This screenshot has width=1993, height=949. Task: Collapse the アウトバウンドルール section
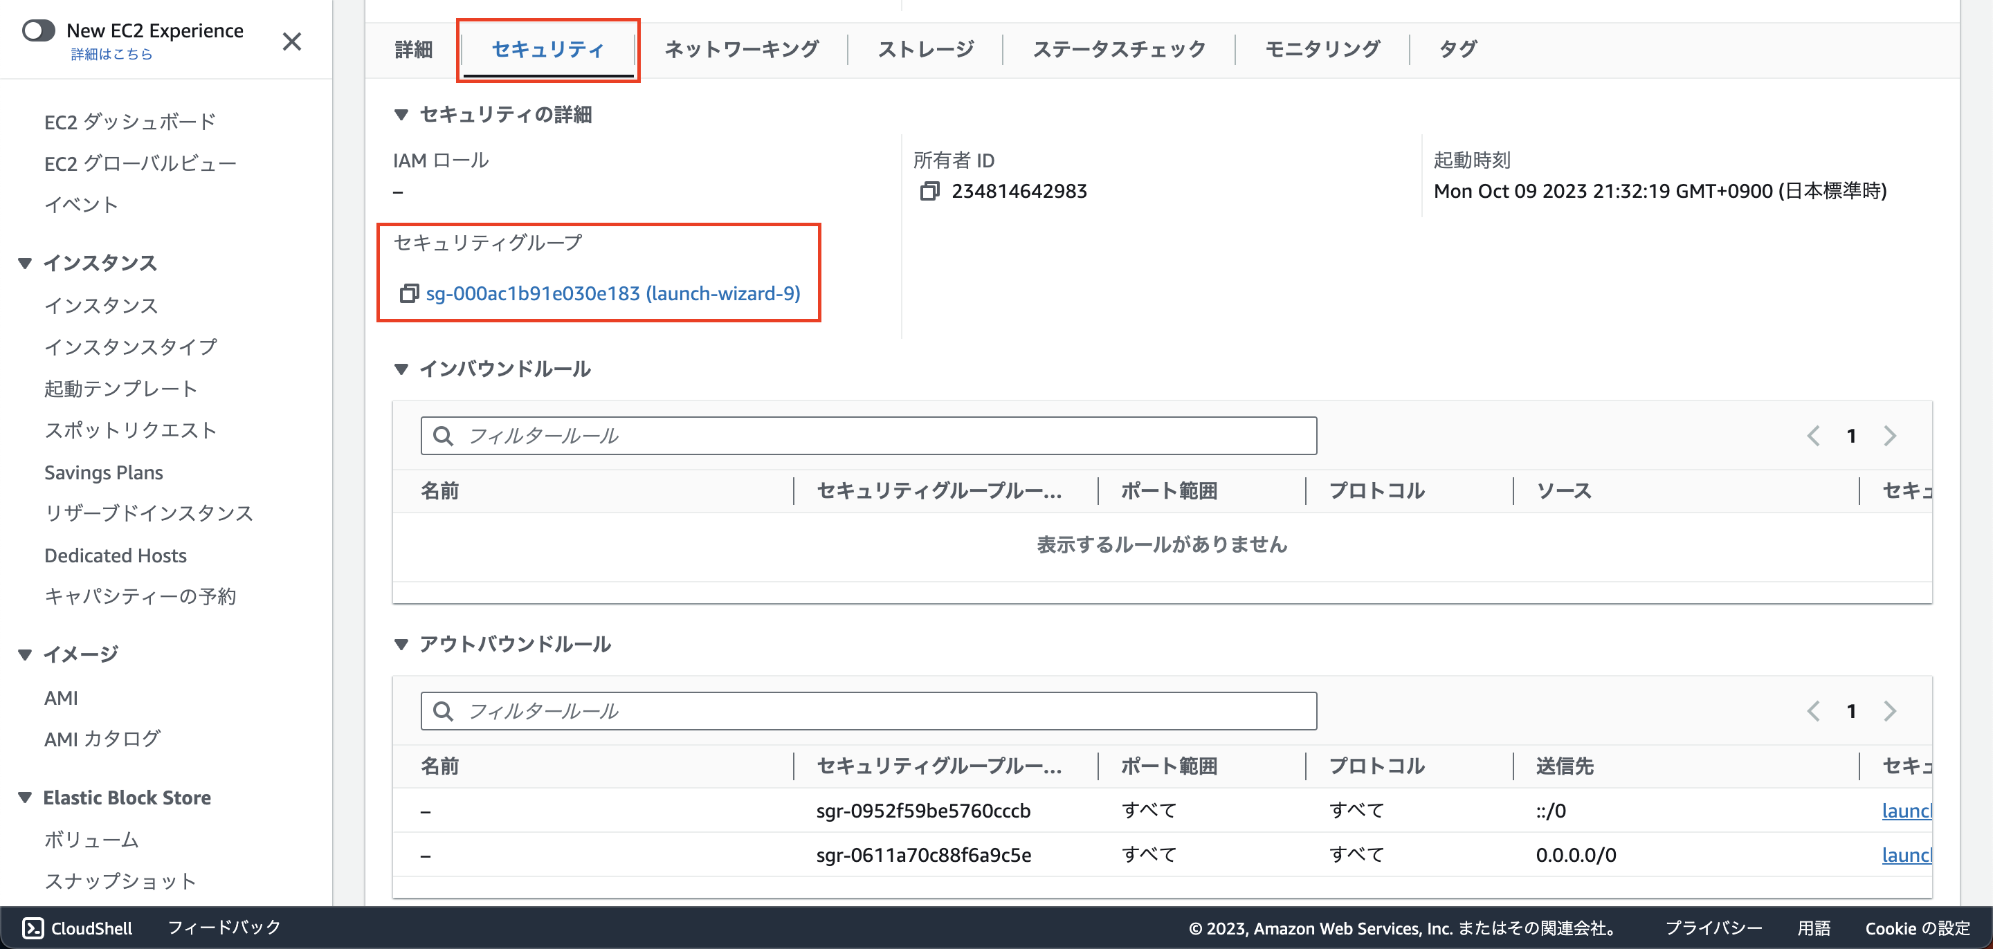click(401, 644)
